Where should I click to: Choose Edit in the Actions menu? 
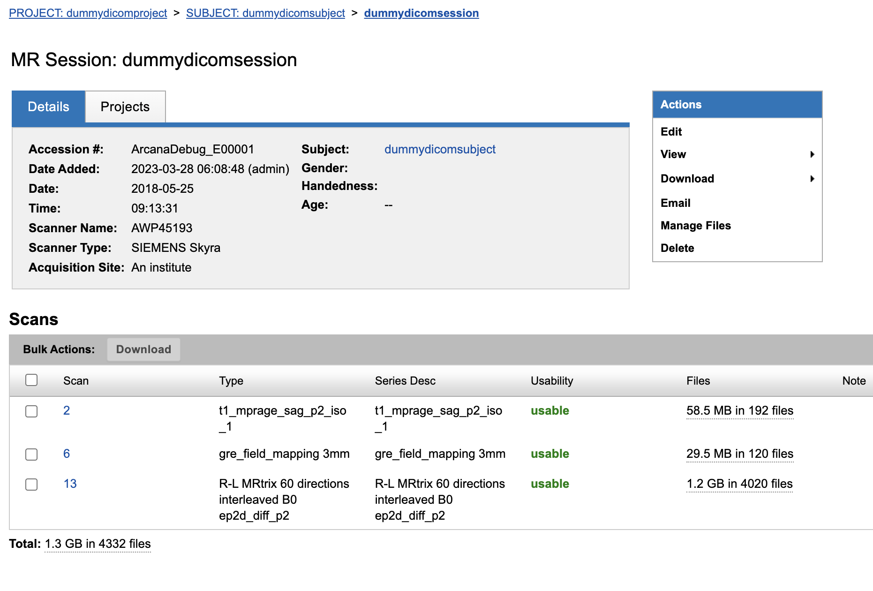pyautogui.click(x=671, y=132)
